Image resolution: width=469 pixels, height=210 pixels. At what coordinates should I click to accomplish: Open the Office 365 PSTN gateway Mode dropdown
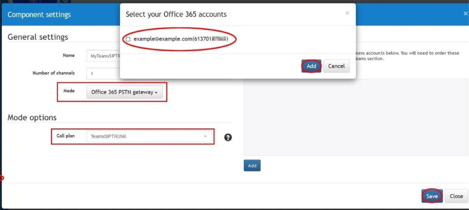[x=124, y=92]
